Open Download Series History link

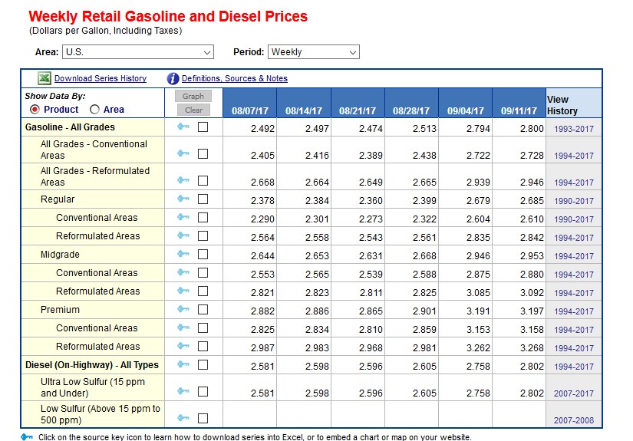coord(101,78)
